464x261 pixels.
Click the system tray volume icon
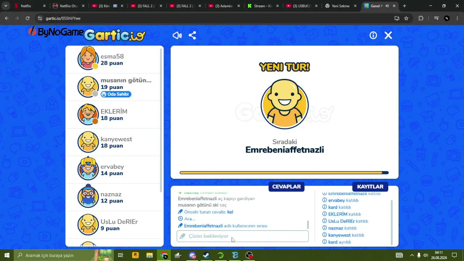point(426,255)
